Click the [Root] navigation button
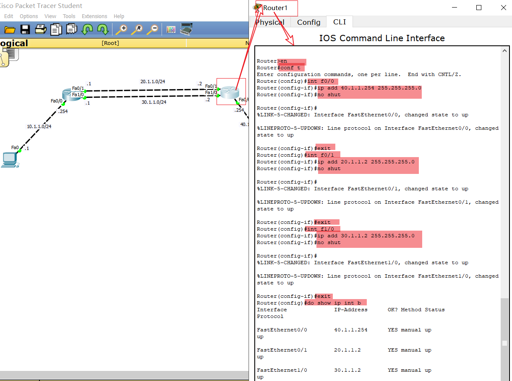 pos(110,43)
